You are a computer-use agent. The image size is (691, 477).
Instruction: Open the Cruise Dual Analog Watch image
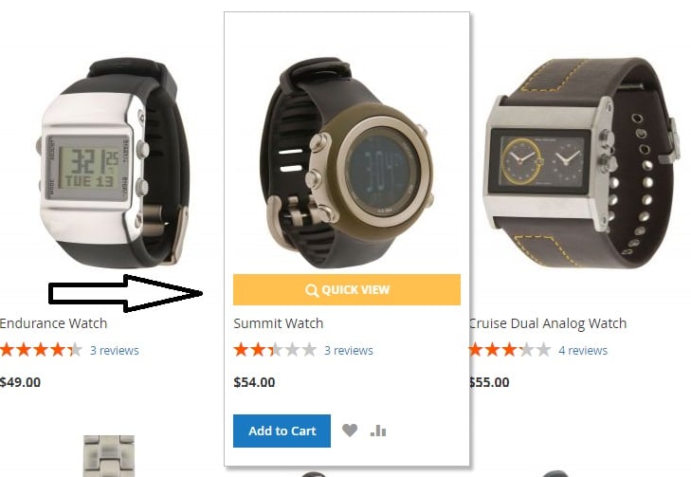pyautogui.click(x=584, y=162)
